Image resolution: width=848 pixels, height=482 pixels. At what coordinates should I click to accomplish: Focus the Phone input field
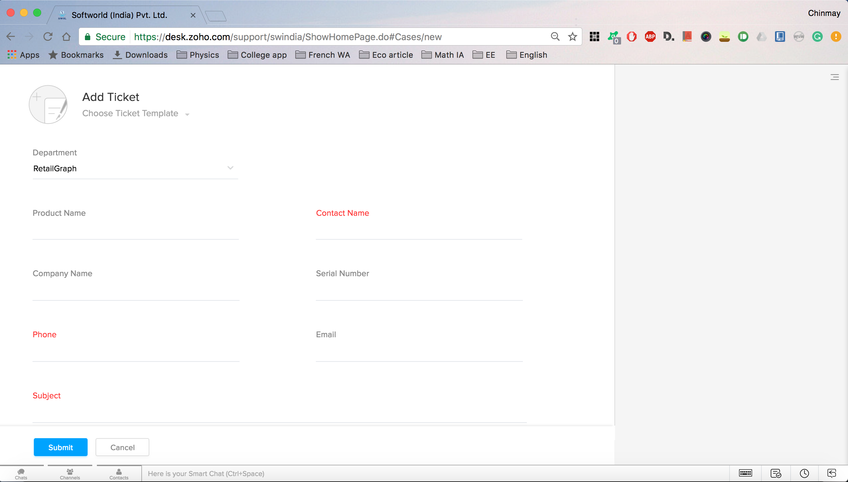tap(136, 353)
